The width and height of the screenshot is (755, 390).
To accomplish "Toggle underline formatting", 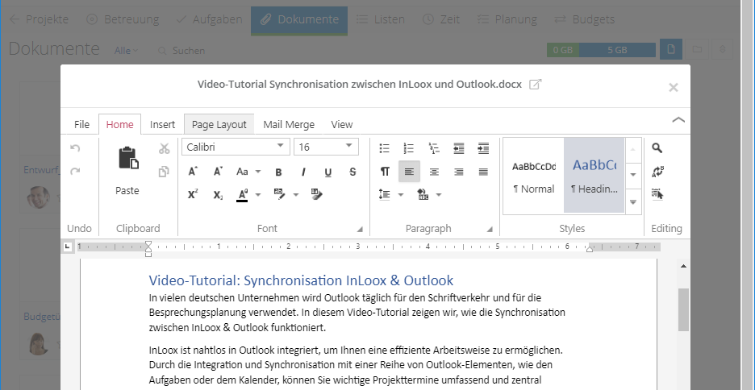I will pos(328,172).
